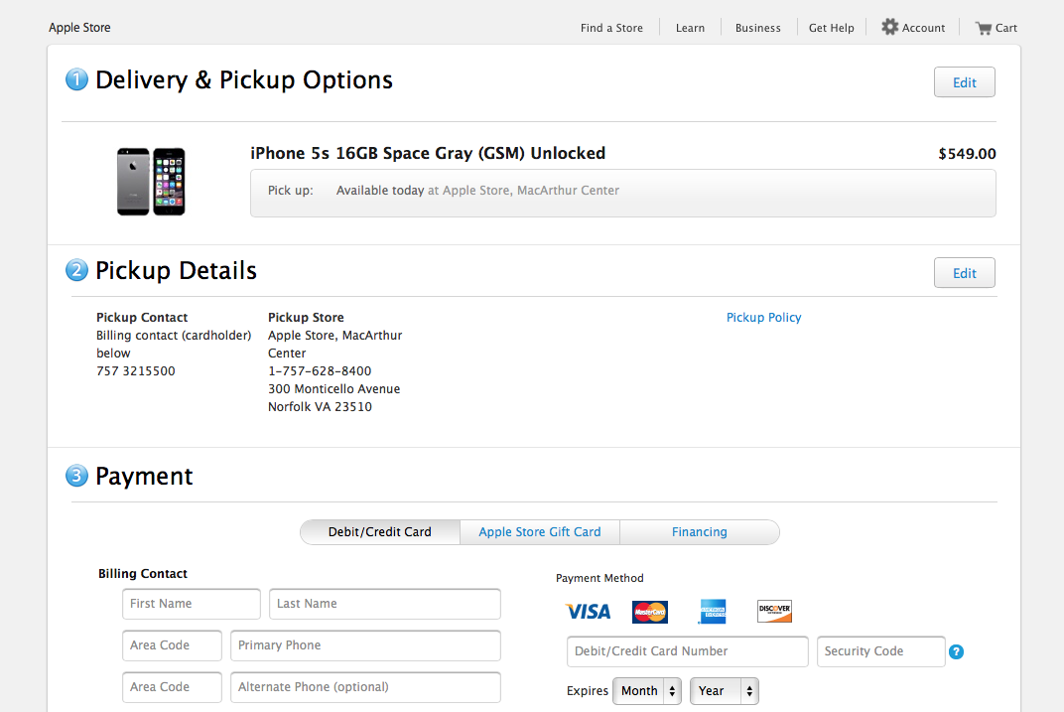Select the MasterCard logo

pyautogui.click(x=650, y=612)
